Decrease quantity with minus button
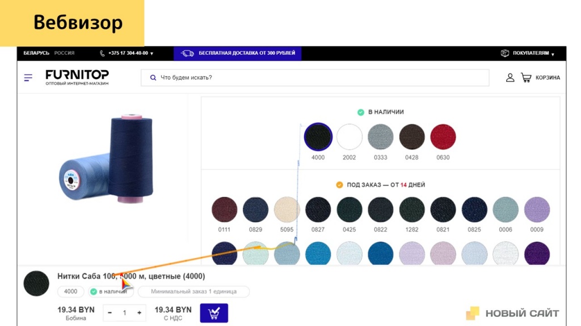 (x=110, y=313)
